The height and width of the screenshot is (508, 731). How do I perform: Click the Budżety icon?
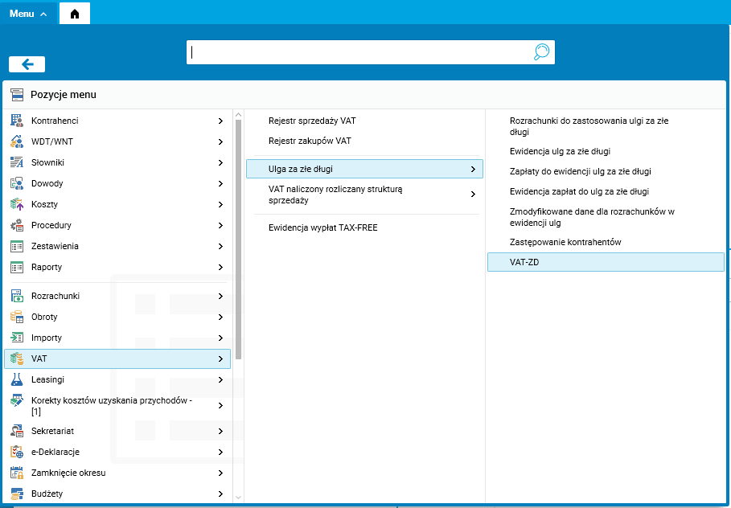click(x=17, y=494)
